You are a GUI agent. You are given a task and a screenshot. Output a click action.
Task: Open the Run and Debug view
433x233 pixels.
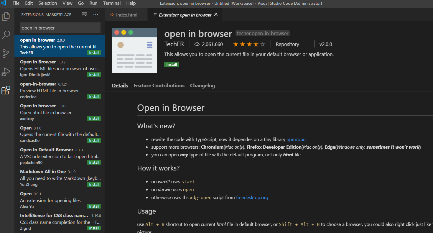pos(6,72)
